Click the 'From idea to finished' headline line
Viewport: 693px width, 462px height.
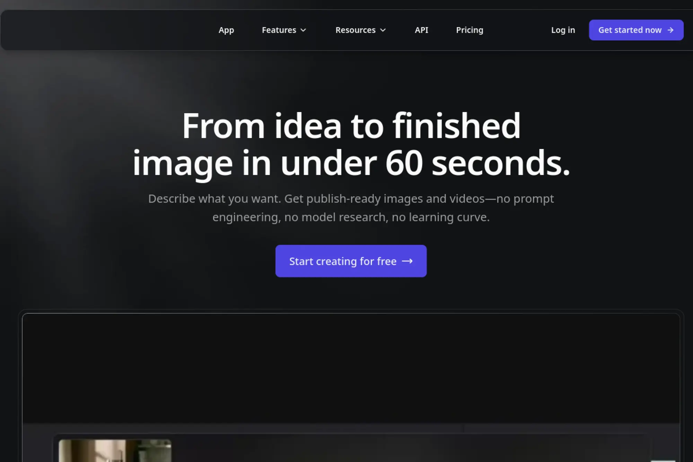point(351,126)
